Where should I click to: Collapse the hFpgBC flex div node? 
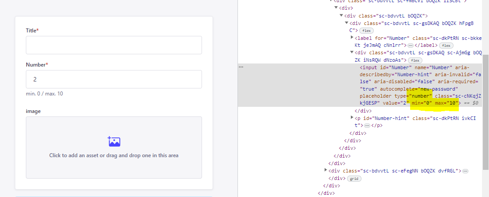[347, 23]
